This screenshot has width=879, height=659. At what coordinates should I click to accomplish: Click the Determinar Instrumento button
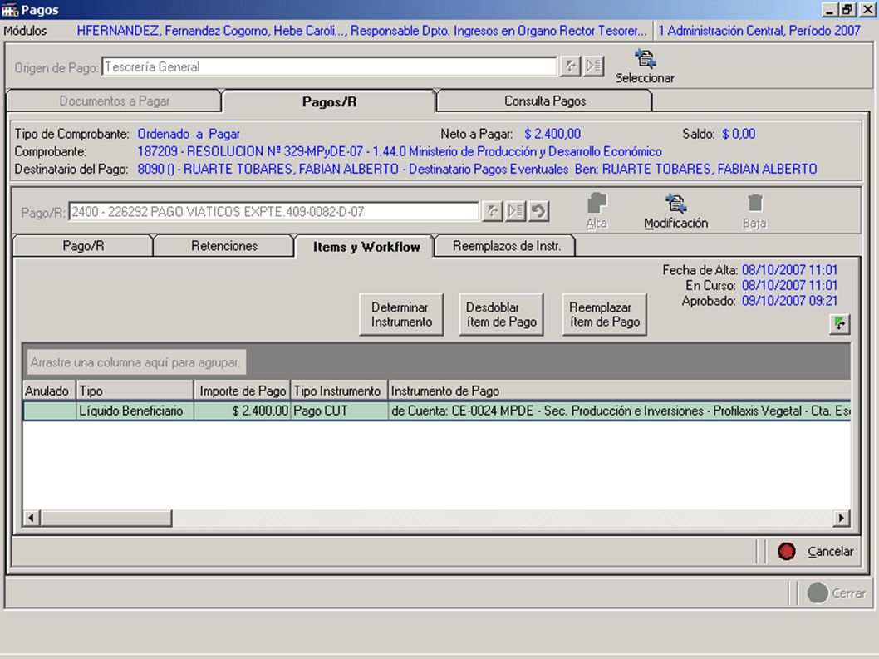401,315
